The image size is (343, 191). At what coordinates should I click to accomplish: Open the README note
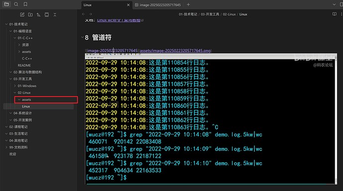[24, 65]
